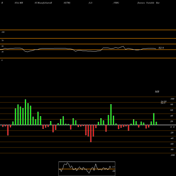The image size is (176, 176).
Task: Click the 100 label on the RSI axis
Action: [x=3, y=32]
